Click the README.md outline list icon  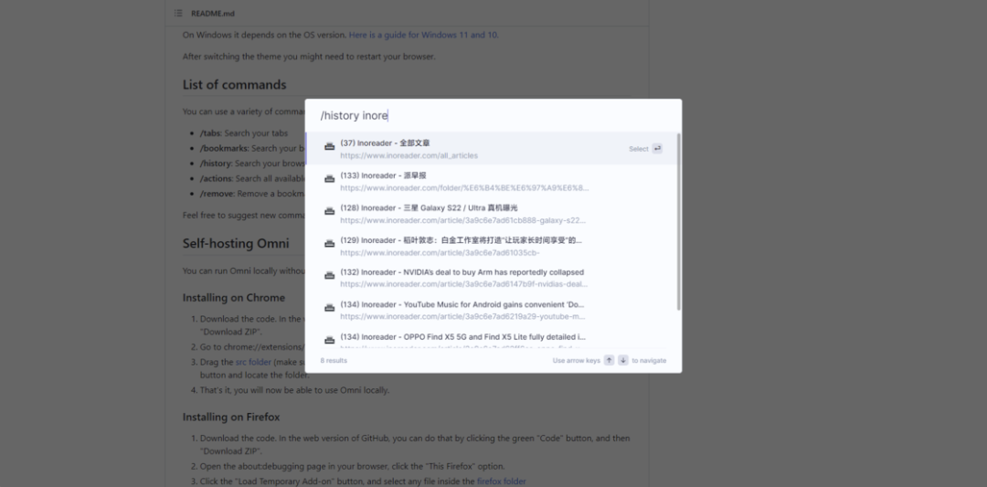point(178,13)
